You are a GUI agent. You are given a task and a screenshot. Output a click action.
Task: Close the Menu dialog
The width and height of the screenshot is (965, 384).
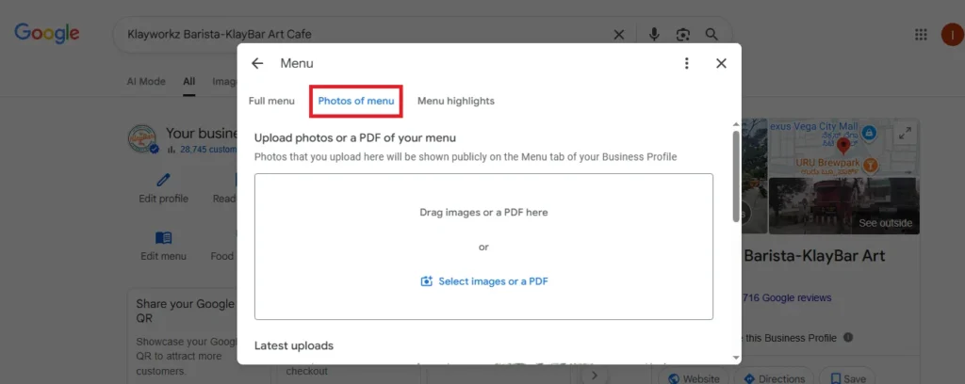[x=721, y=63]
